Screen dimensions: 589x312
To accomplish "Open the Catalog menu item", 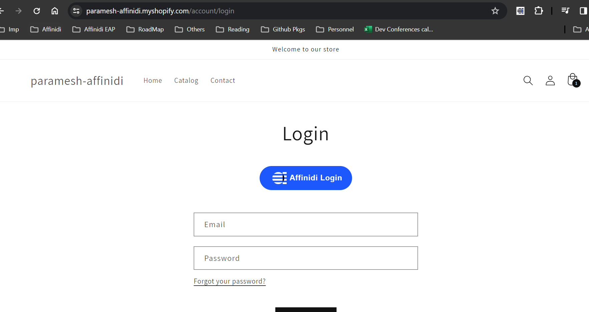I will tap(186, 81).
